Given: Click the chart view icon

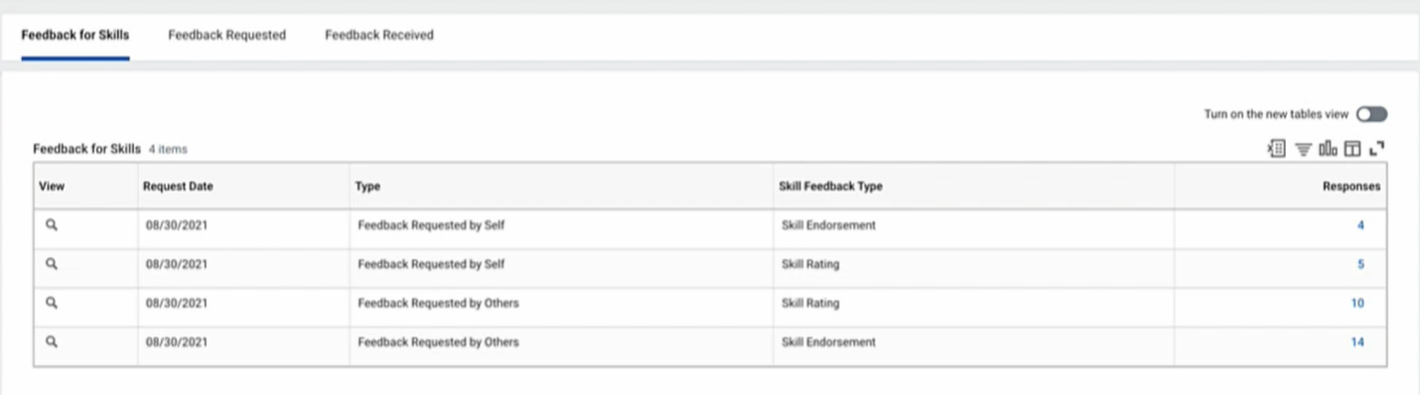Looking at the screenshot, I should tap(1328, 149).
